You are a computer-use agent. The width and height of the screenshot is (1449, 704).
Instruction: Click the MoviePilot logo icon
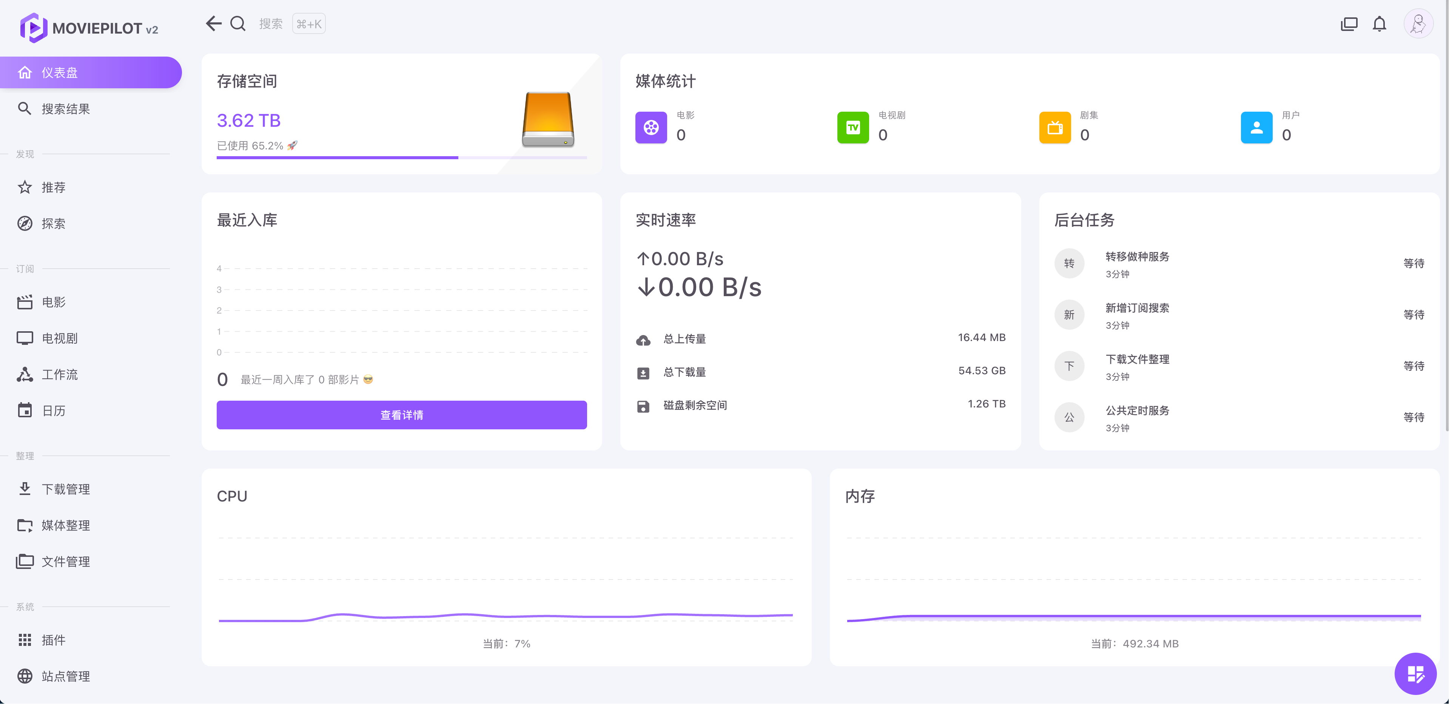pyautogui.click(x=33, y=28)
